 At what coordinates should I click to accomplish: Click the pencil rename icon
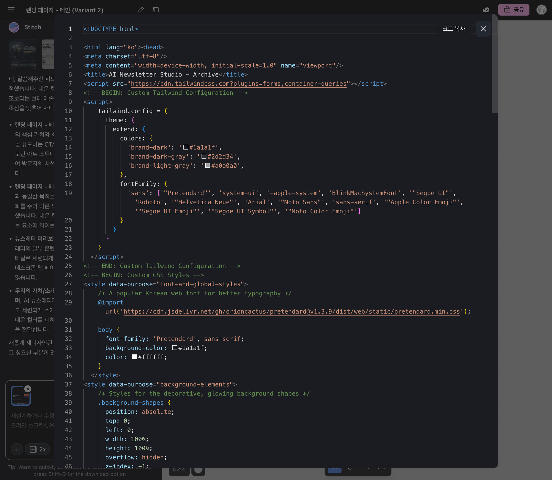[x=141, y=10]
